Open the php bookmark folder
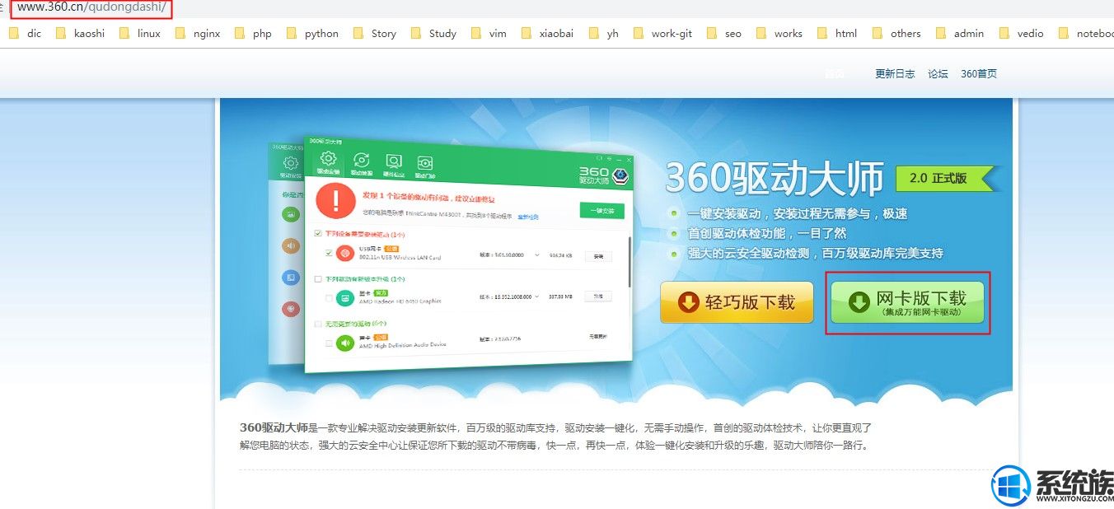Image resolution: width=1114 pixels, height=509 pixels. 253,34
